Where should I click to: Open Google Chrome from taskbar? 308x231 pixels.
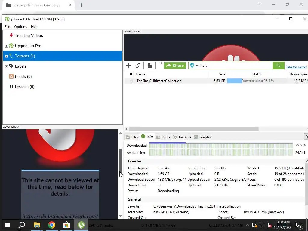(52, 225)
